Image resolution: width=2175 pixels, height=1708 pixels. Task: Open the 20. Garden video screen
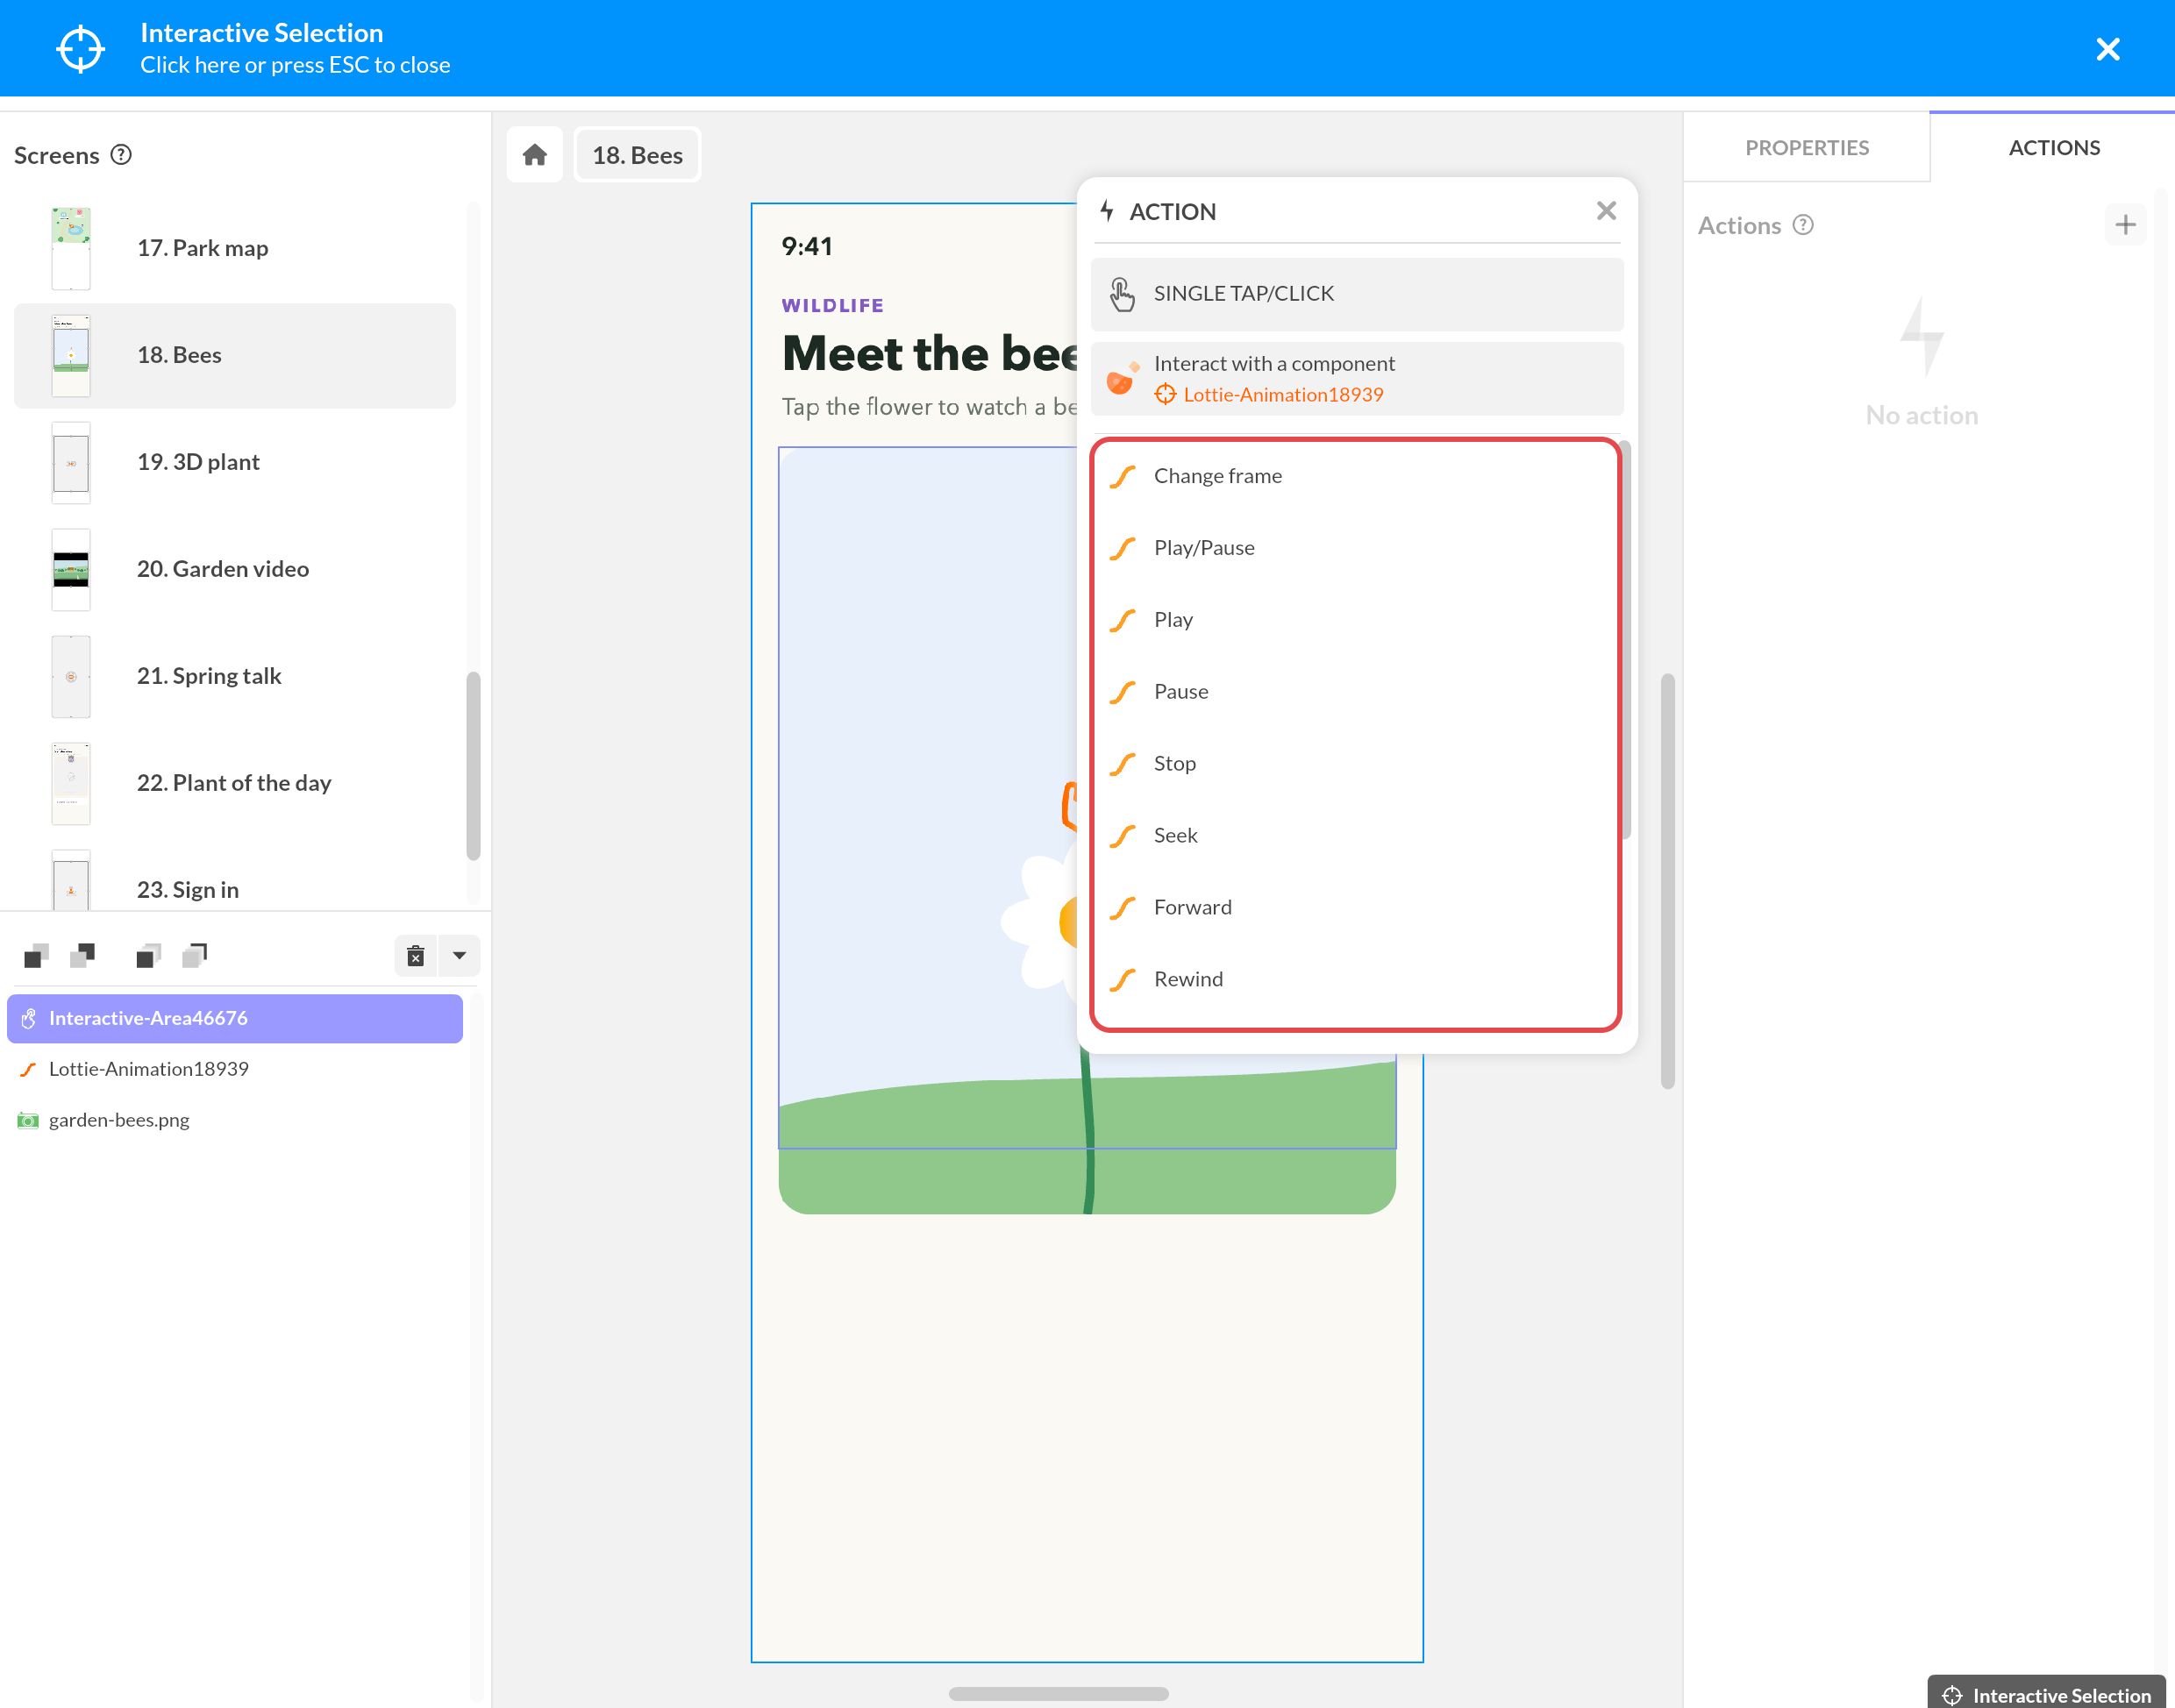coord(235,569)
